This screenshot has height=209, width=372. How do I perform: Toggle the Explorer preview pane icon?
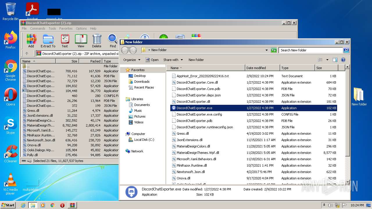[x=335, y=60]
